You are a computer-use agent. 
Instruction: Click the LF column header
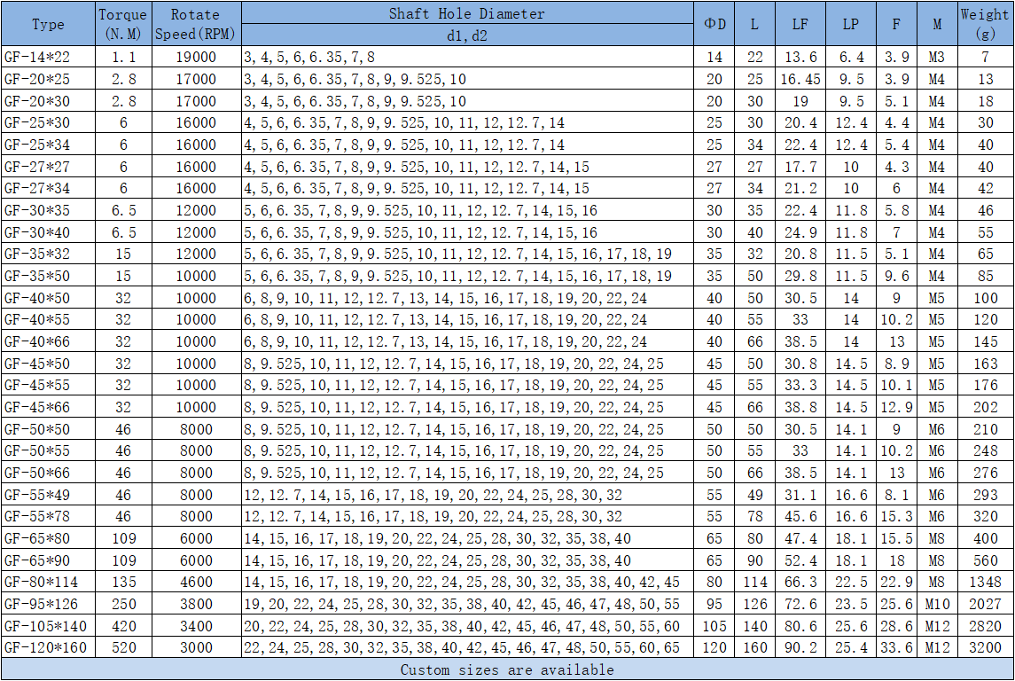point(800,24)
